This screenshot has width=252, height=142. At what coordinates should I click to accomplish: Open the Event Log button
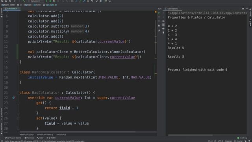click(243, 138)
